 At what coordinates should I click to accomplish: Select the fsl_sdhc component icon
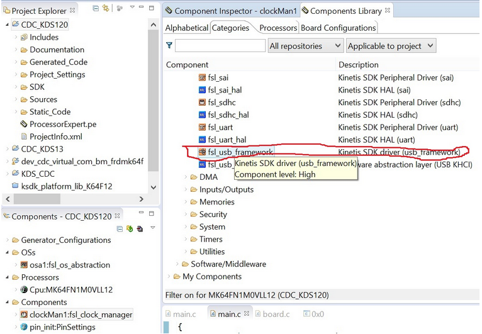click(202, 103)
